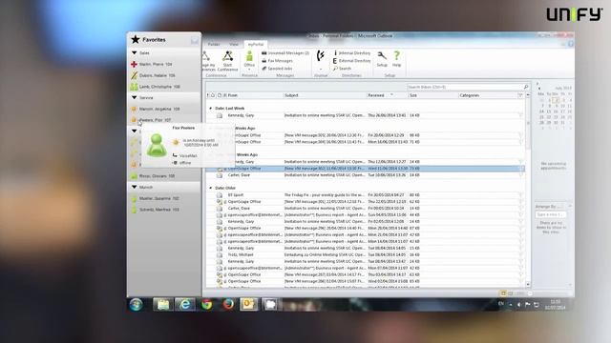Open File Explorer from the taskbar
The height and width of the screenshot is (343, 611).
(x=162, y=304)
